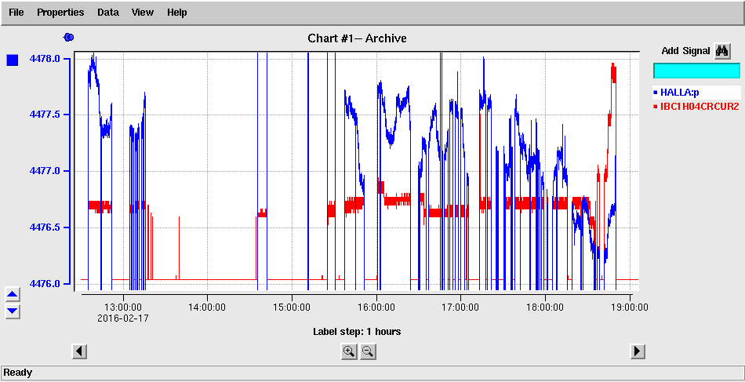
Task: Open the Data menu
Action: 108,13
